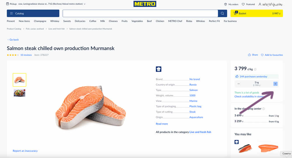Click the price info icon

(x=255, y=69)
